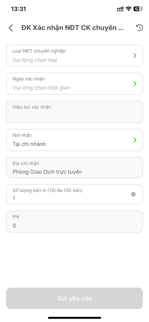
Task: Tap the green chevron for Ngày xác nhận
Action: (x=135, y=84)
